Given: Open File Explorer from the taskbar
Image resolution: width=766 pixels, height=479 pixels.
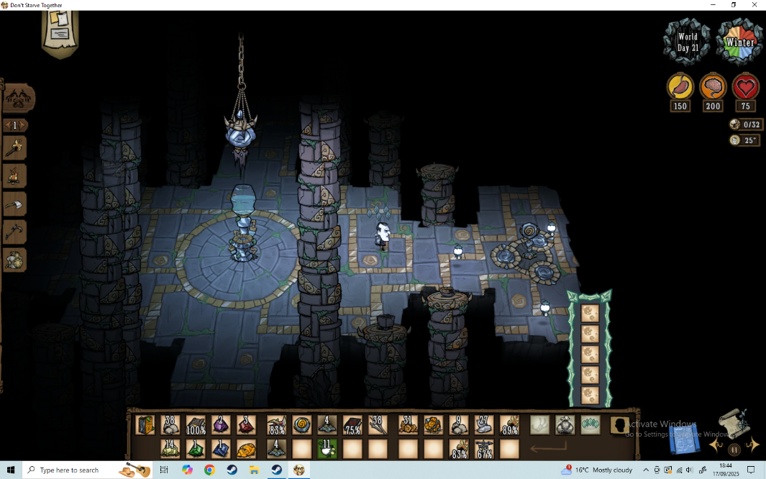Looking at the screenshot, I should (254, 470).
